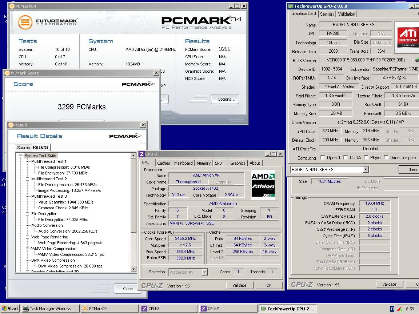419x314 pixels.
Task: Click the result tree scrollbar down arrow
Action: (x=133, y=269)
